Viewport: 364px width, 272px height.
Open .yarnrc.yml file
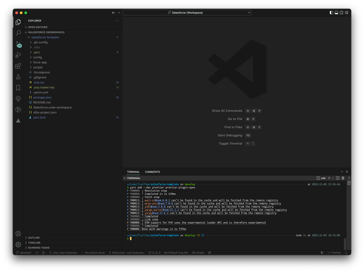point(73,92)
